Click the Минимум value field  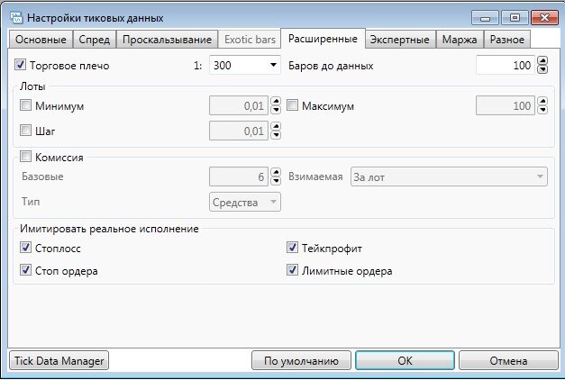pos(239,105)
